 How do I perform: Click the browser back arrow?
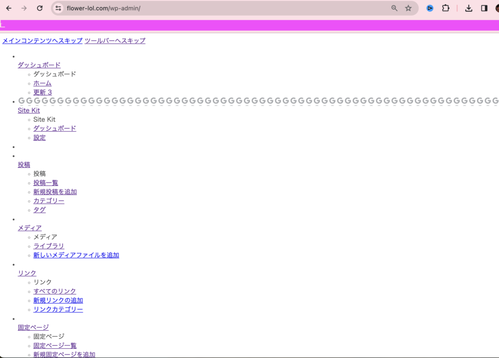[9, 8]
